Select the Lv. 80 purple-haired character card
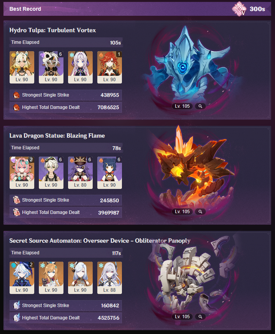Viewport: 275px width, 334px height. click(80, 173)
